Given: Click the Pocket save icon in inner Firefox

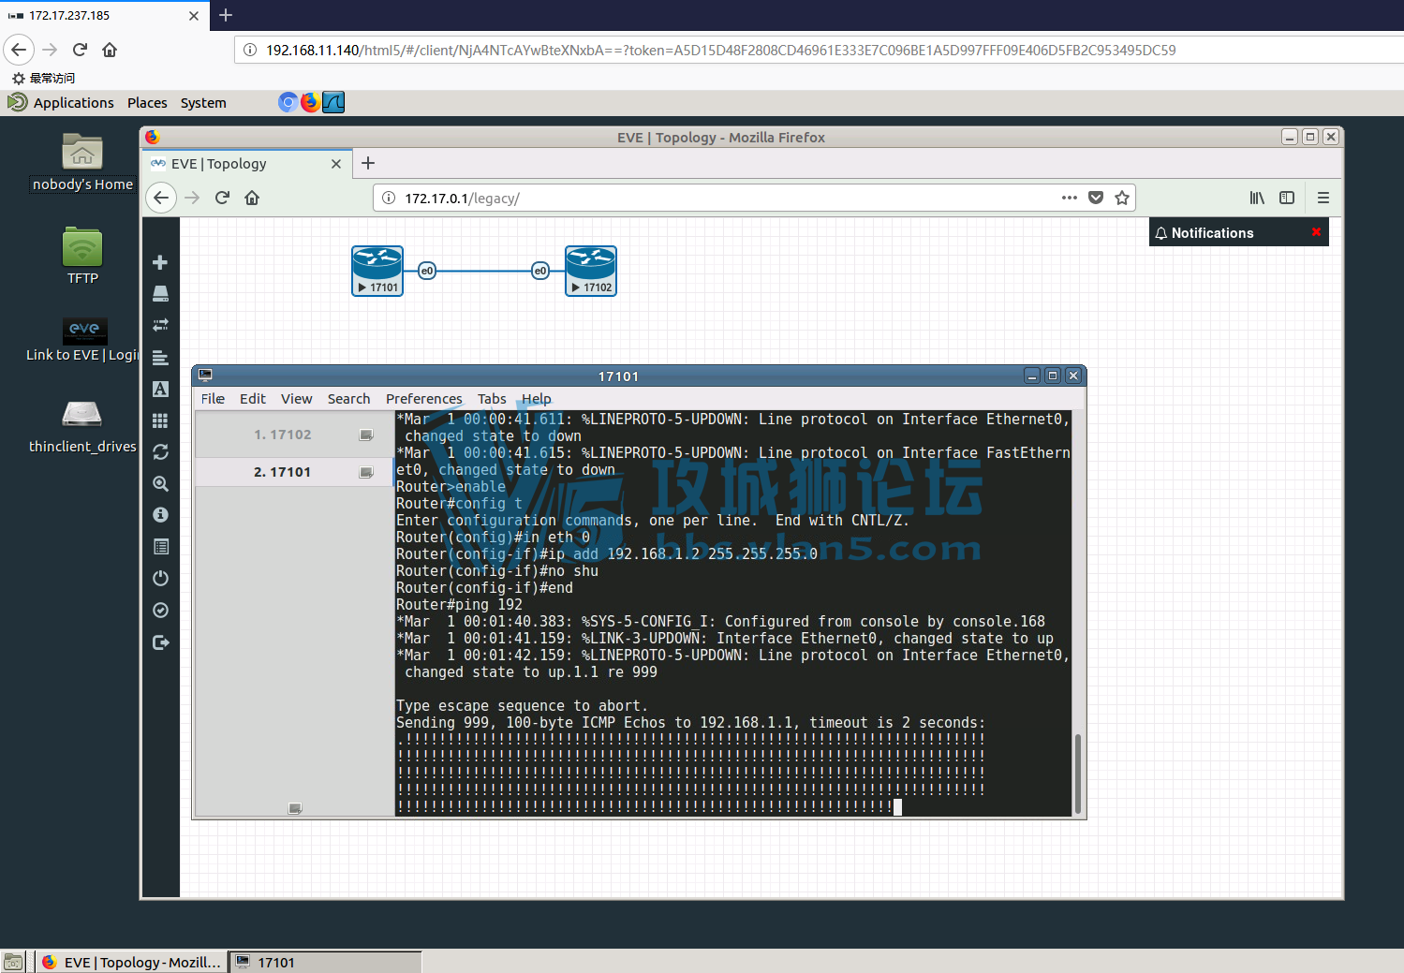Looking at the screenshot, I should (1096, 198).
